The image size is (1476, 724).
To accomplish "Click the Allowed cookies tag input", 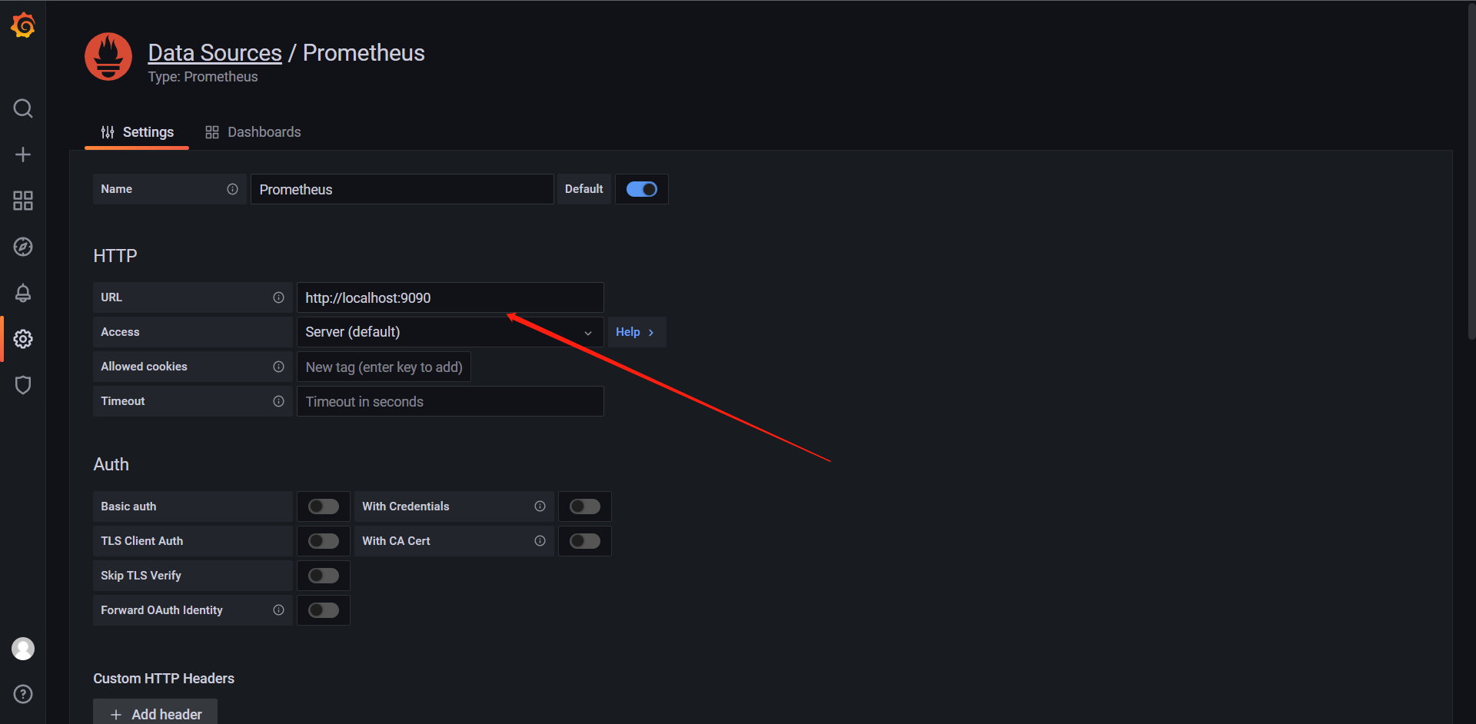I will 384,367.
